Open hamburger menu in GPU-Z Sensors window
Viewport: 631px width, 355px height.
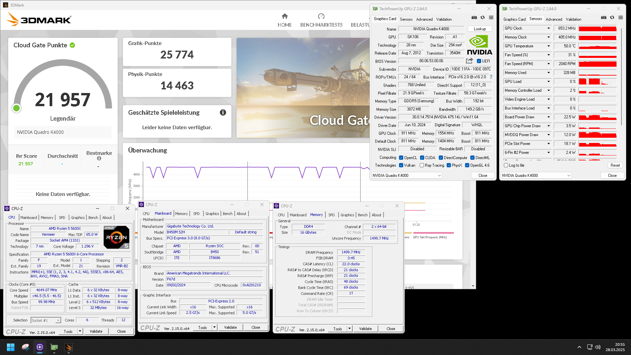[620, 18]
